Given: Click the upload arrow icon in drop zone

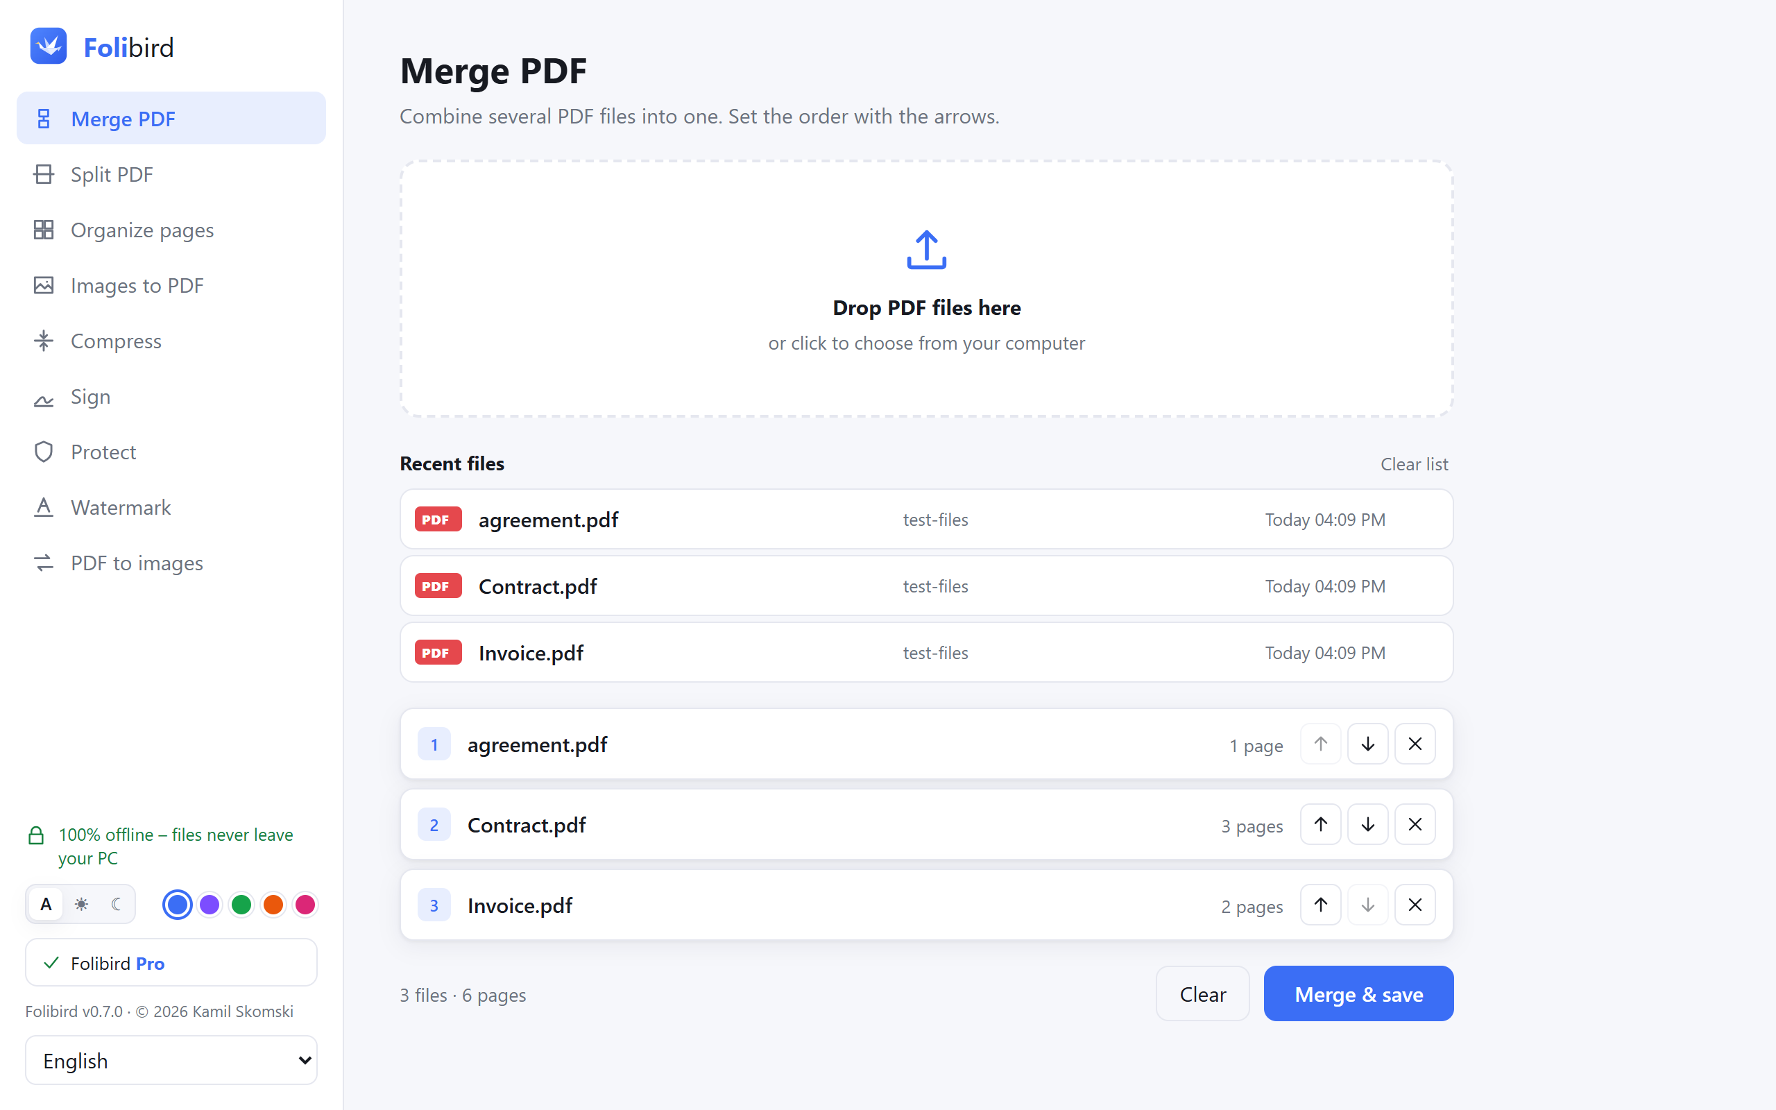Looking at the screenshot, I should [x=926, y=250].
